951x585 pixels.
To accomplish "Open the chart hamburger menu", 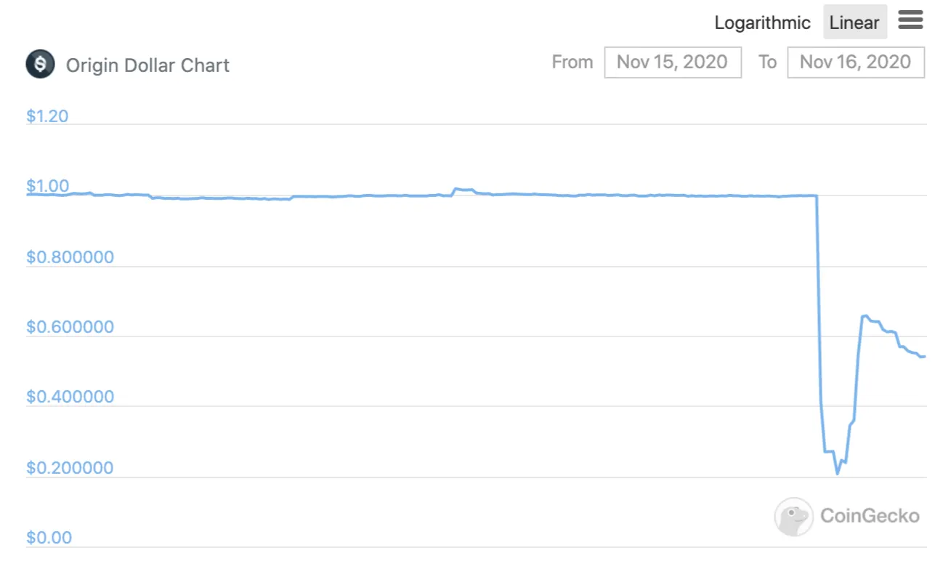I will [x=910, y=20].
